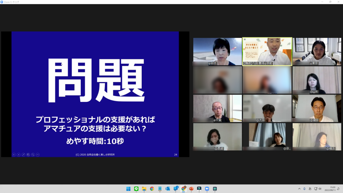This screenshot has height=193, width=343.
Task: Toggle the Japanese IME input mode indicator
Action: click(310, 189)
